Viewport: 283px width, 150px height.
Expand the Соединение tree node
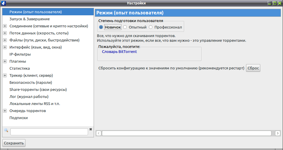[5, 26]
